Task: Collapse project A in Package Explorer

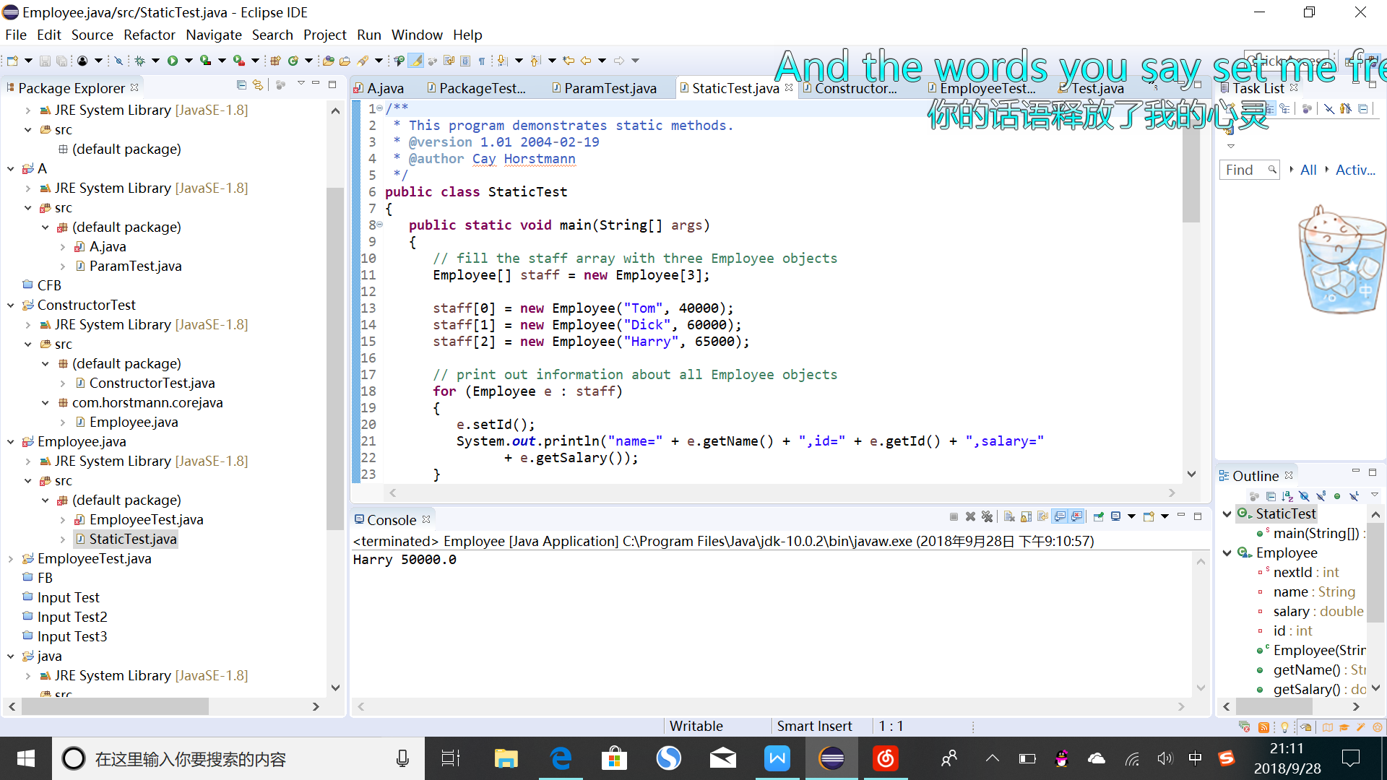Action: click(x=10, y=169)
